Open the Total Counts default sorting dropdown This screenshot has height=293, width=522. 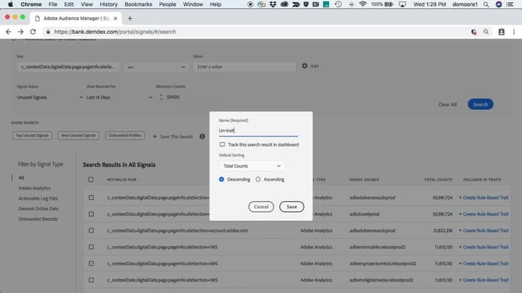[252, 166]
